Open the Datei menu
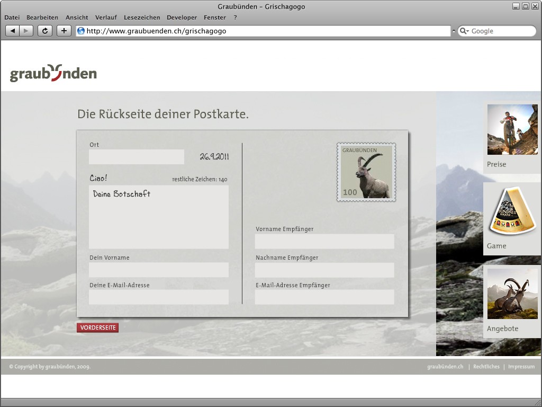 coord(12,17)
